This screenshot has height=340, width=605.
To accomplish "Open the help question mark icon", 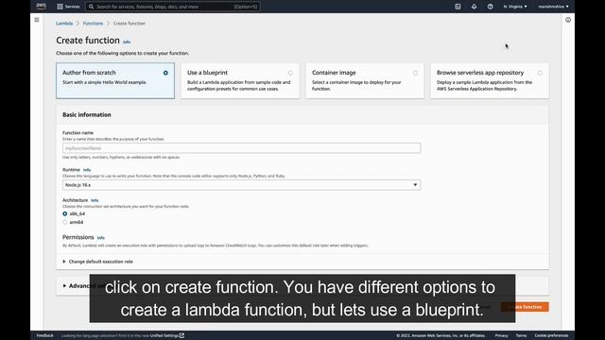I will click(490, 7).
